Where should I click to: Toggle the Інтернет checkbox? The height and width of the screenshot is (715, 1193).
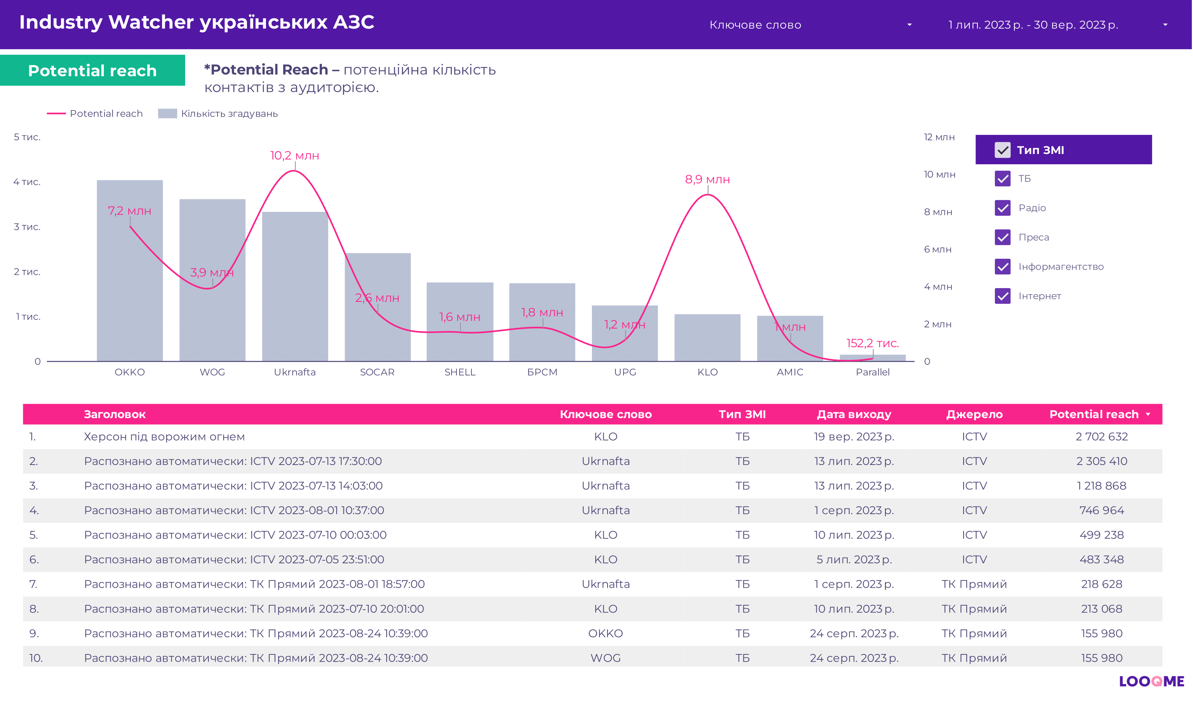[x=1003, y=296]
